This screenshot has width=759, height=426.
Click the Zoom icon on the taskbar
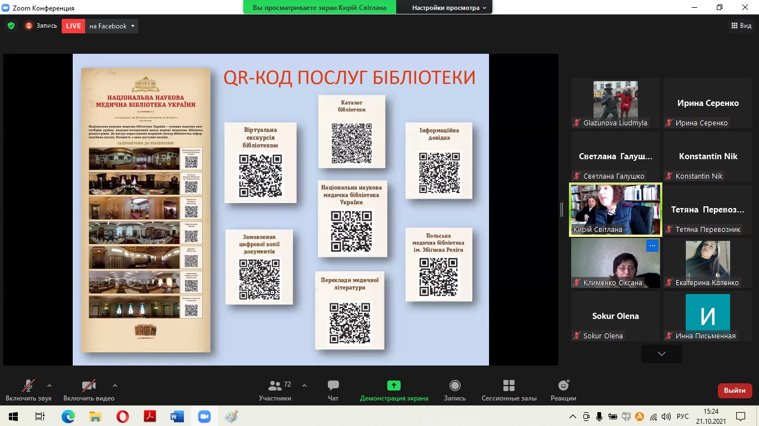click(204, 417)
